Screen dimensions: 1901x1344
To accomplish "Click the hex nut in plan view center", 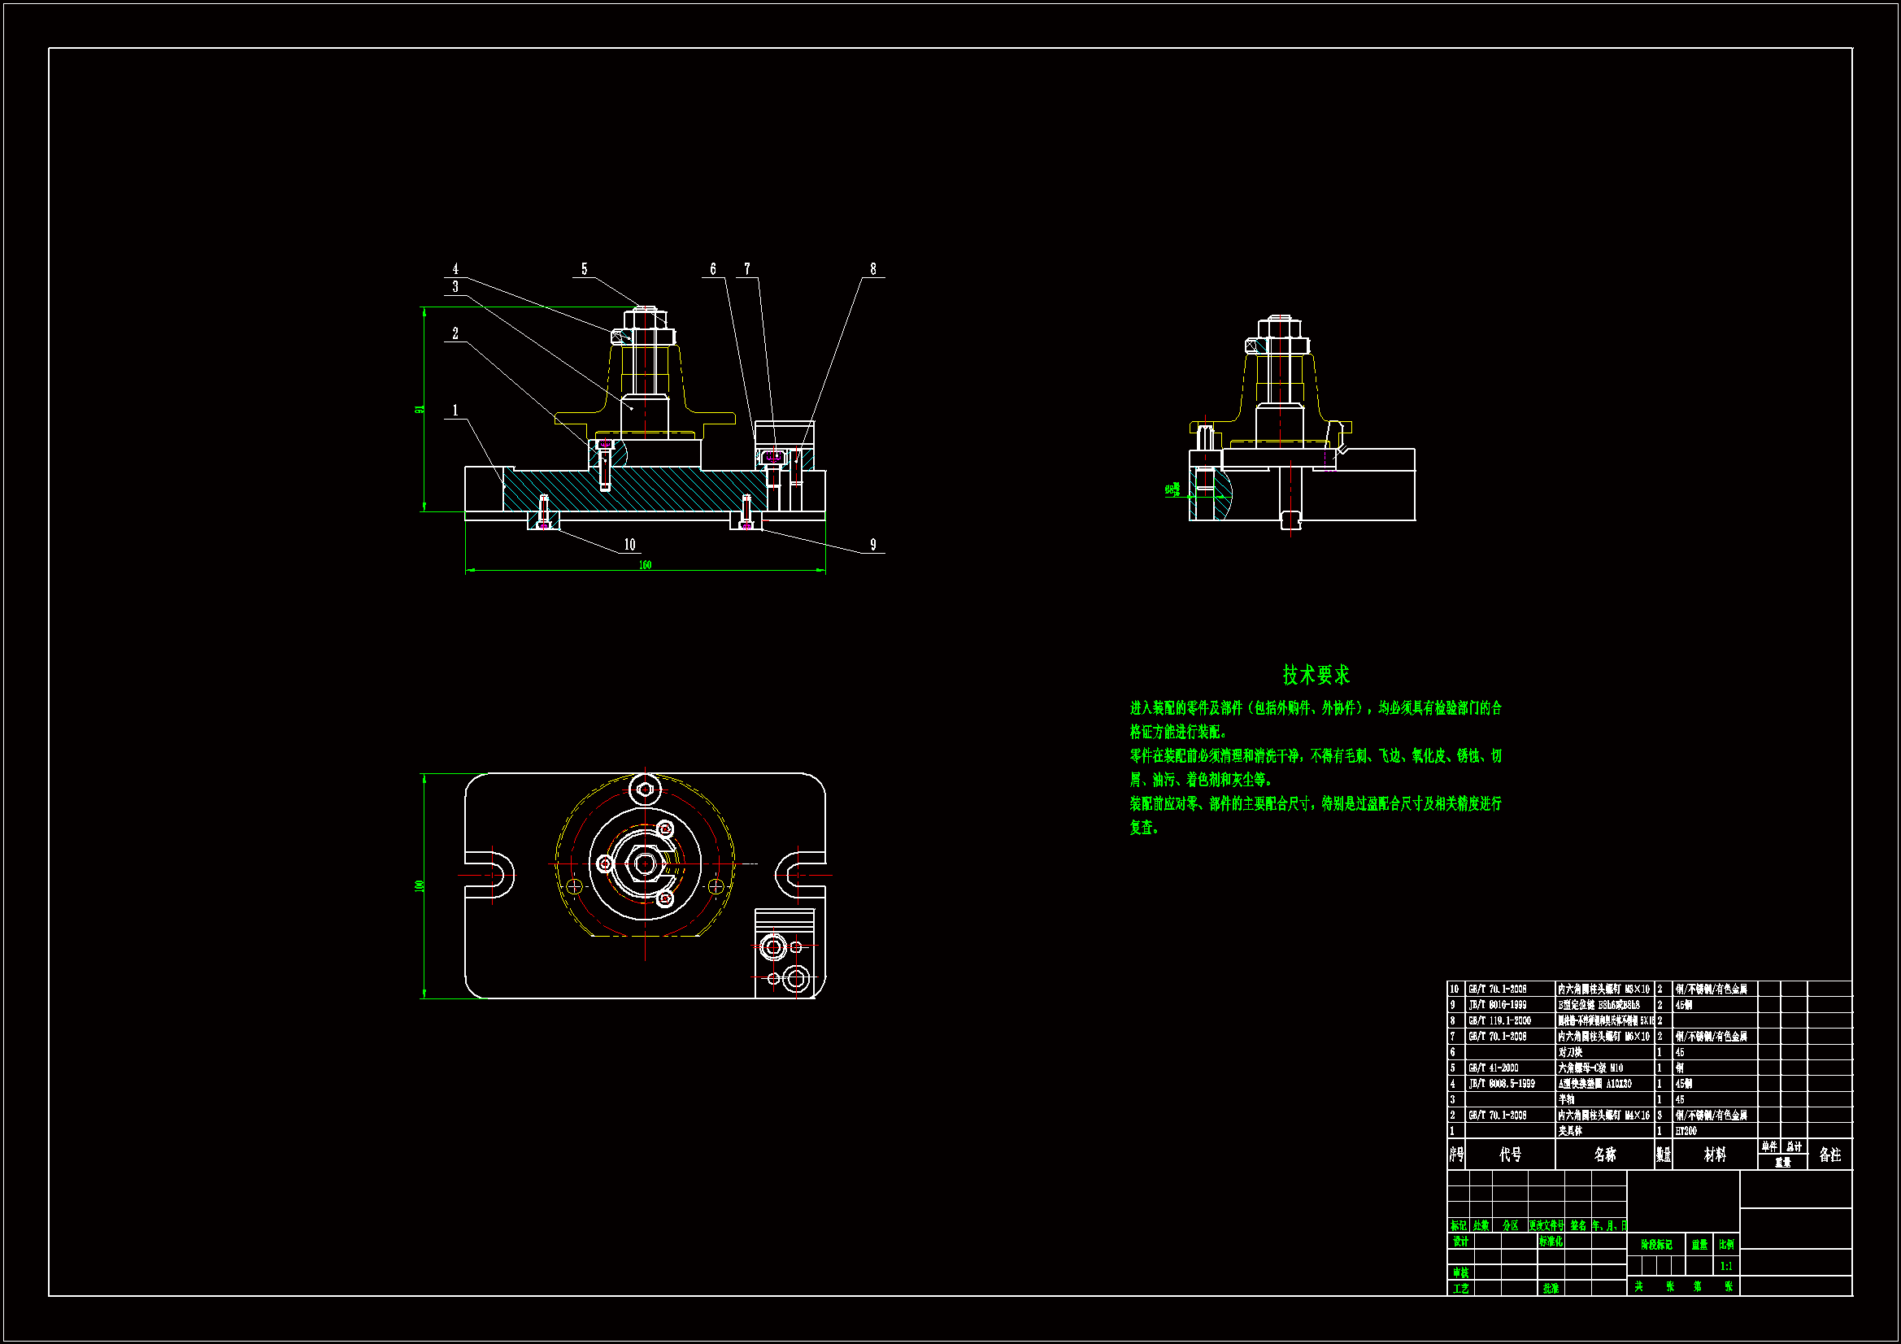I will click(645, 863).
